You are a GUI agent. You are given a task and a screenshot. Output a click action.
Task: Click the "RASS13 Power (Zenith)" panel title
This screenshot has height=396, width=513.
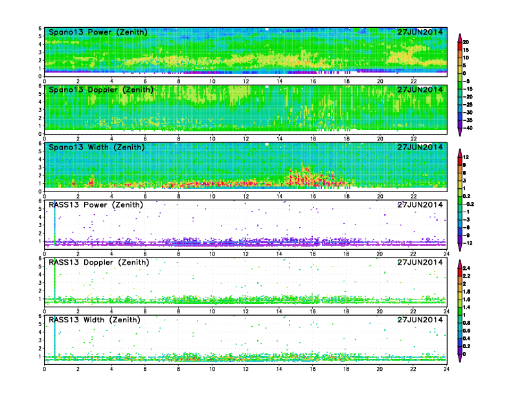point(96,205)
